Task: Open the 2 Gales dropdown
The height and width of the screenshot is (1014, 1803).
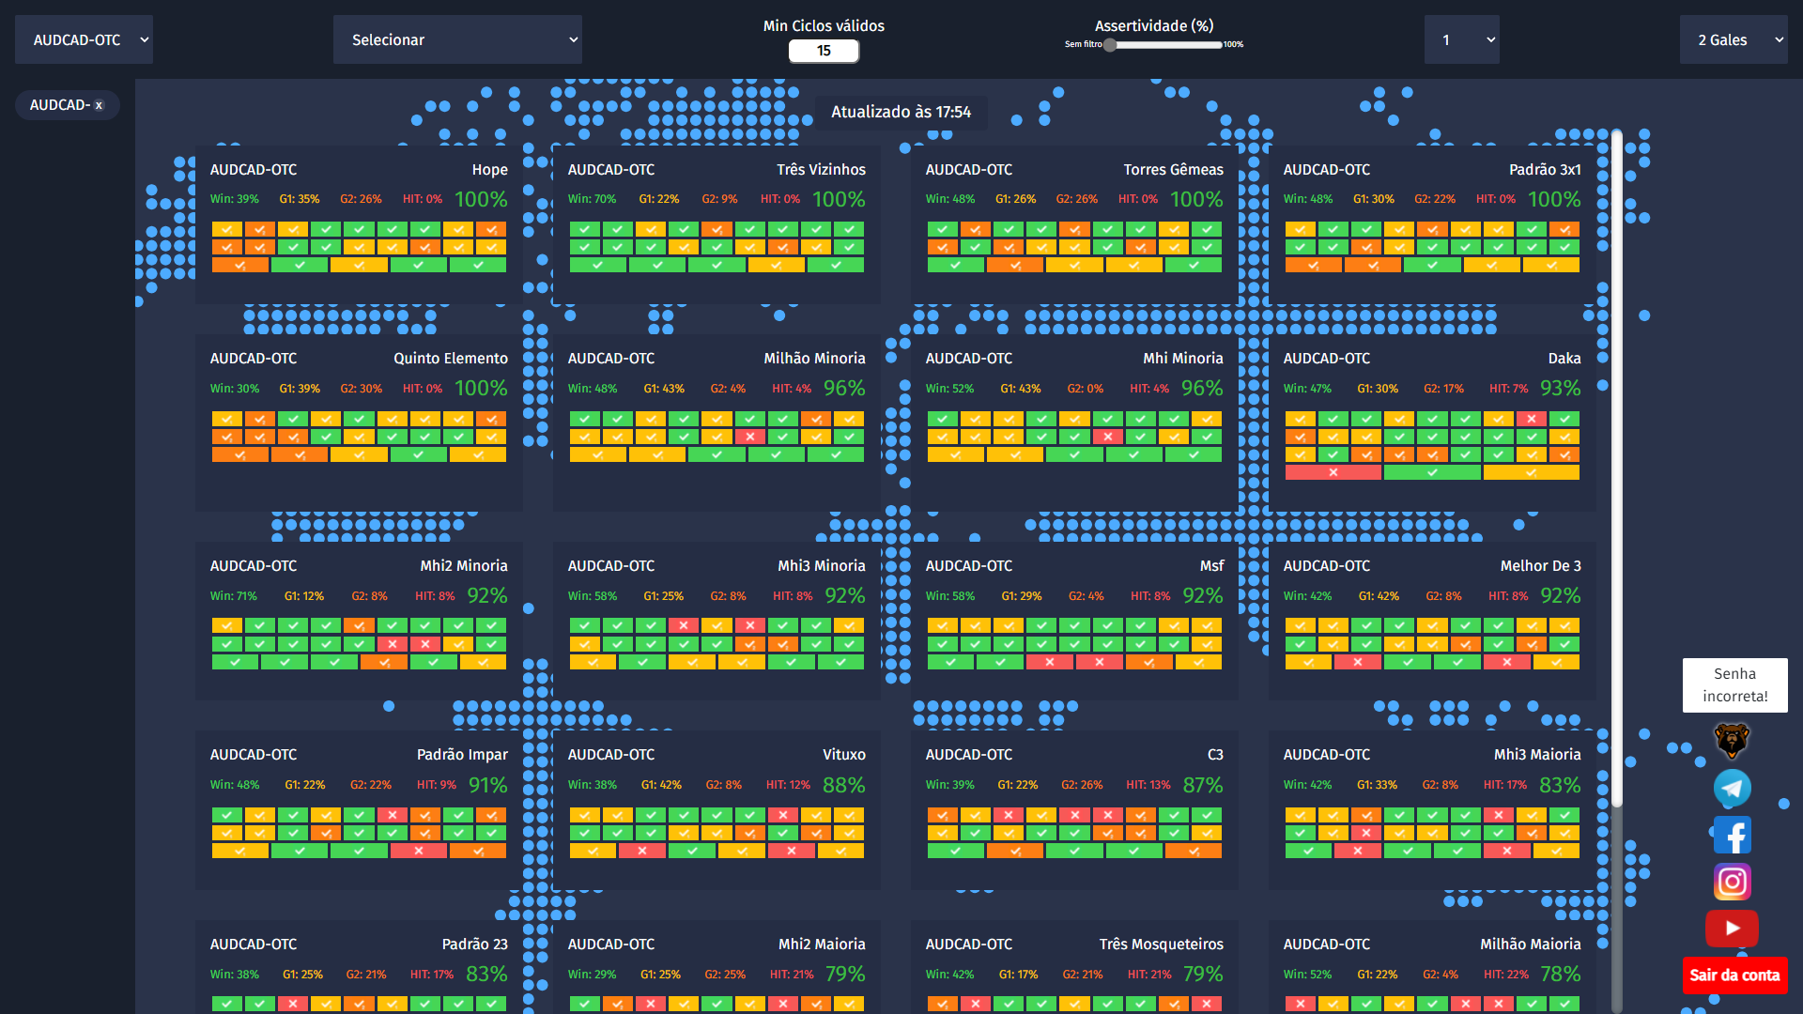Action: point(1734,39)
